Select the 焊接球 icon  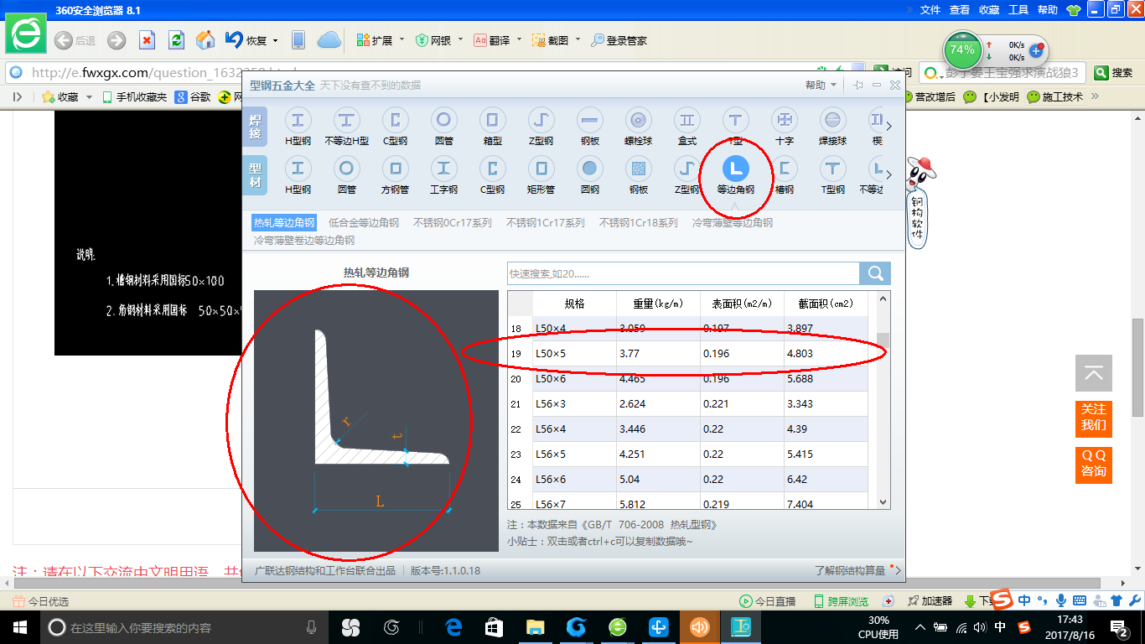[832, 120]
